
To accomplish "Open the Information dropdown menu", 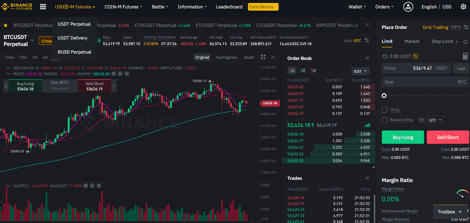I will pos(192,7).
